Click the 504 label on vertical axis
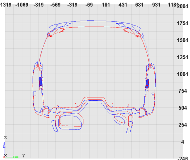 183,108
